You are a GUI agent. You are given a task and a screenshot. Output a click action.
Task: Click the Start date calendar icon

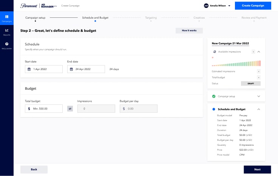29,69
